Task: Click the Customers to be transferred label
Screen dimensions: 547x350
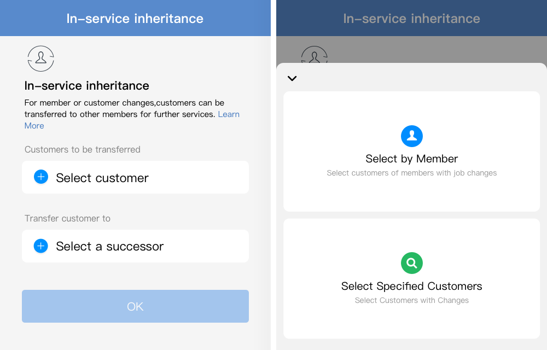Action: [x=83, y=149]
